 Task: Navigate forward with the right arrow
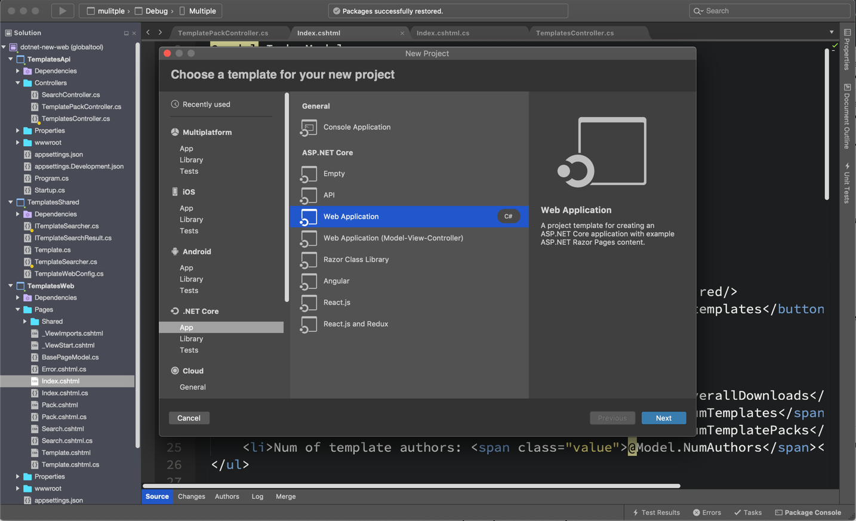click(160, 32)
